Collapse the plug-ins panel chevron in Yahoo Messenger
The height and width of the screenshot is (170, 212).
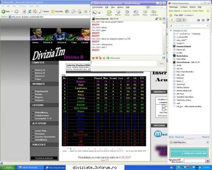208,142
